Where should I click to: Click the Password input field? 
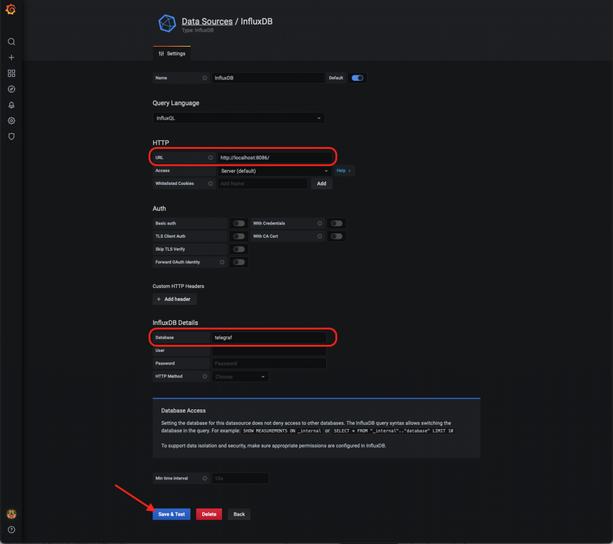click(x=269, y=363)
